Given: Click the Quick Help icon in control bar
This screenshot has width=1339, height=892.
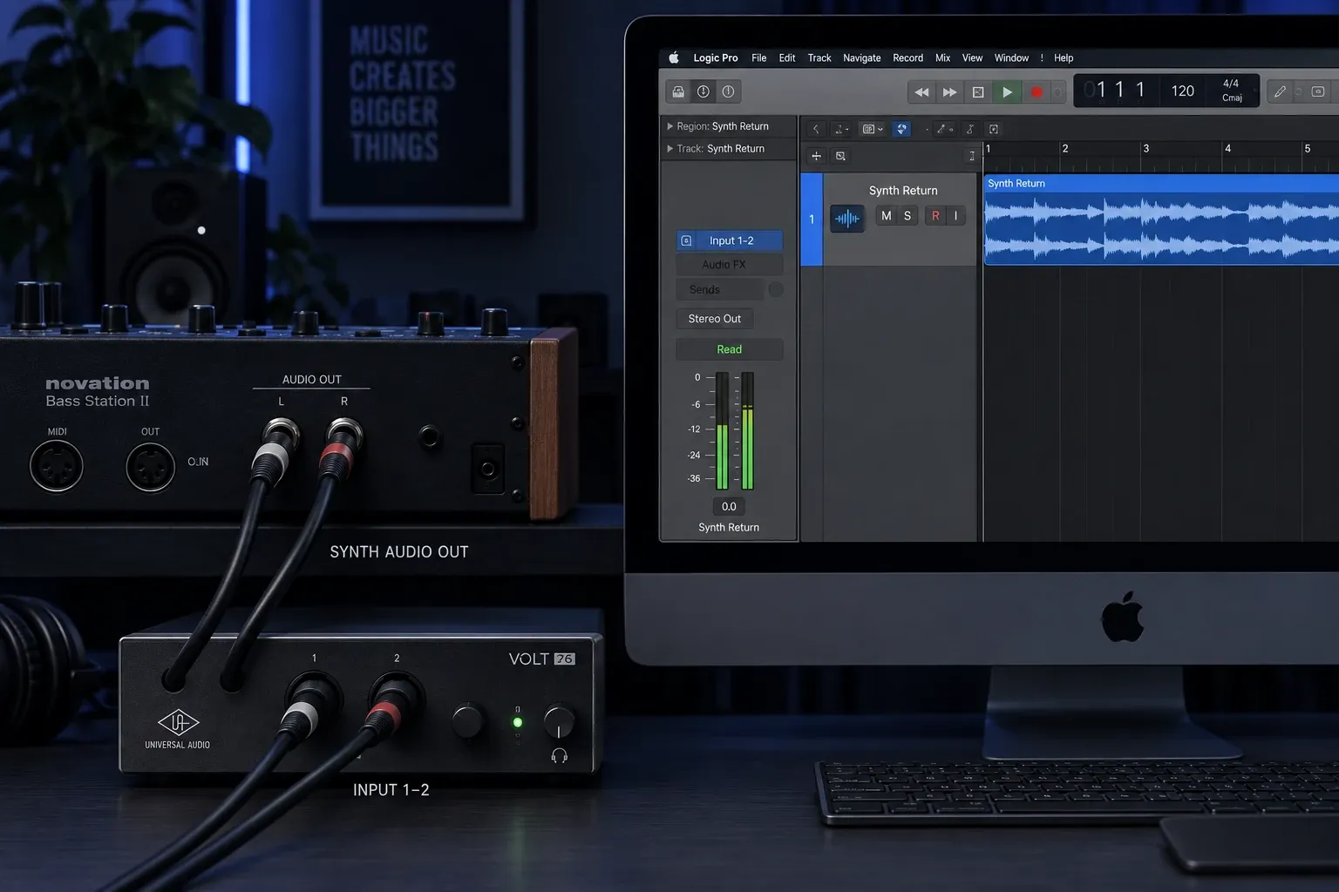Looking at the screenshot, I should tap(729, 91).
